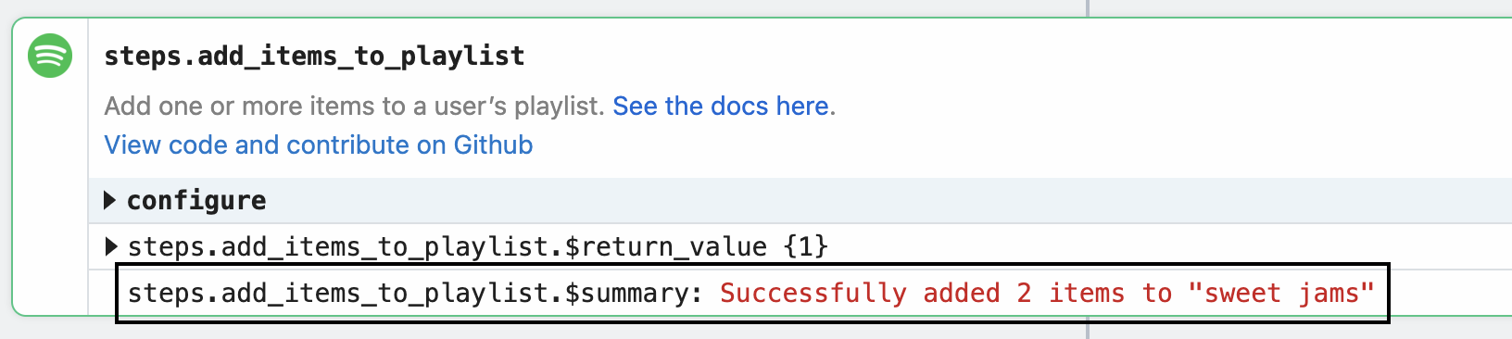This screenshot has height=339, width=1512.
Task: Click the {1} object count in $return_value
Action: [806, 246]
